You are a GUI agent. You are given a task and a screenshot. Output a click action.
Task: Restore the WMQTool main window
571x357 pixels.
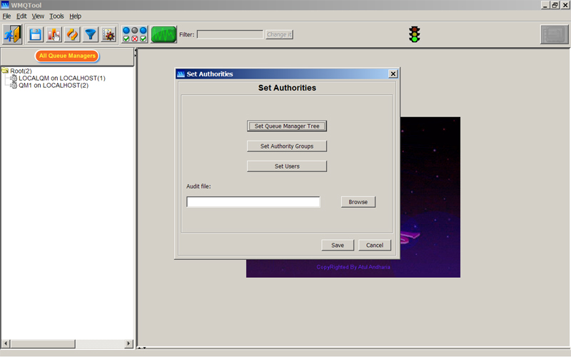555,5
